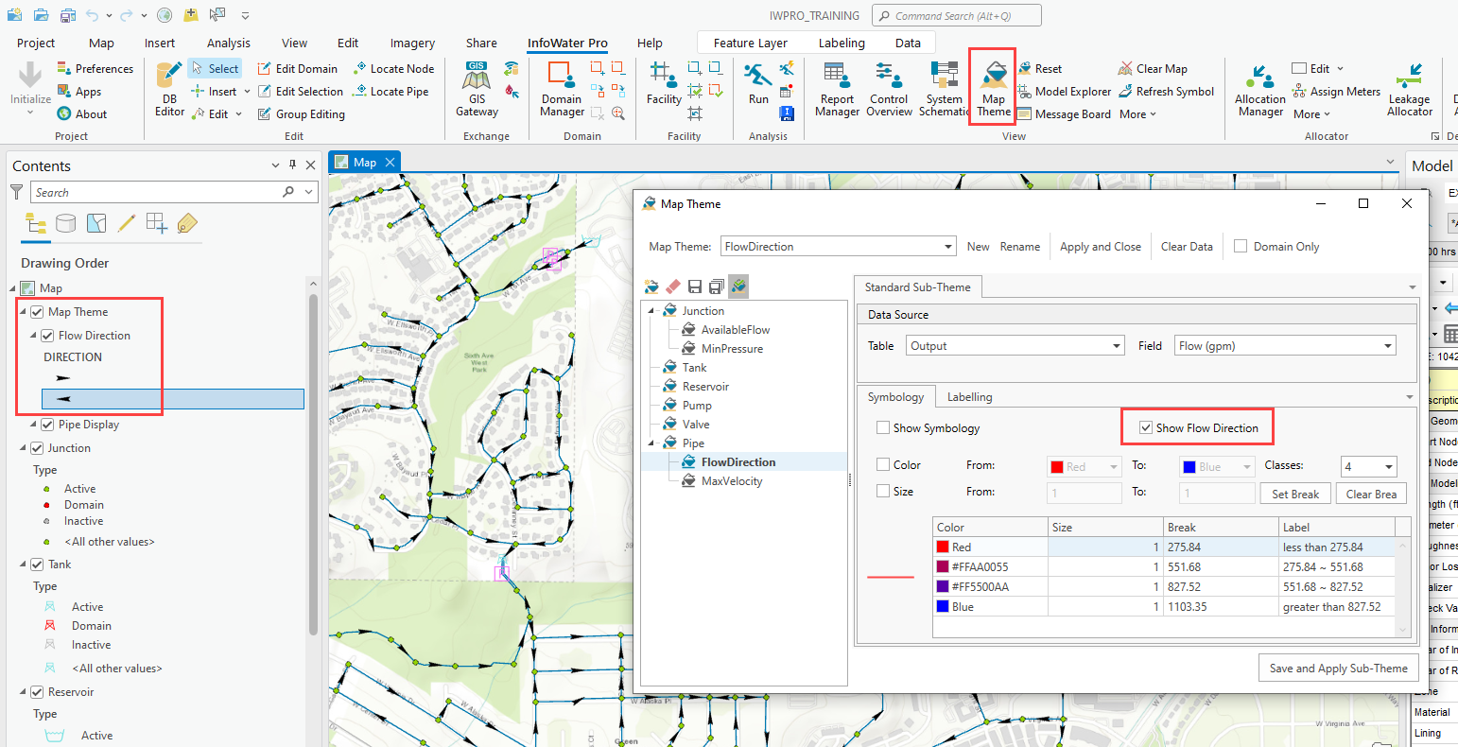Open the Map Theme name dropdown
The image size is (1458, 747).
click(946, 246)
